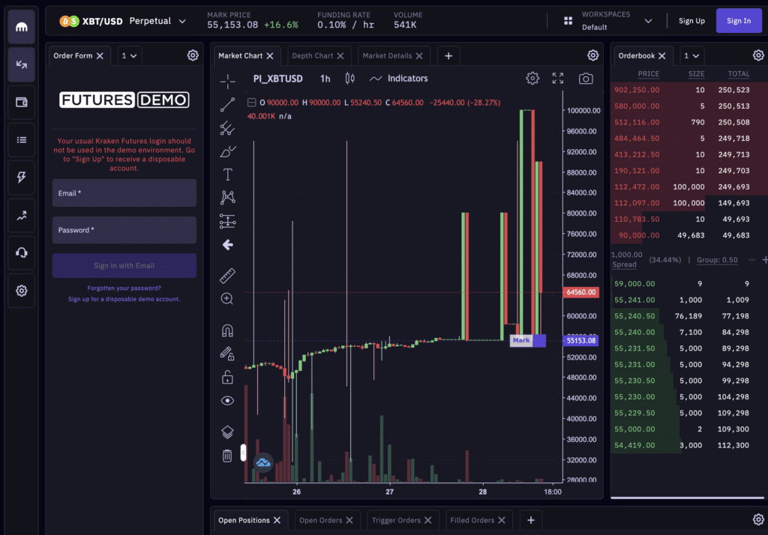768x535 pixels.
Task: Open the list icon in sidebar
Action: (22, 140)
